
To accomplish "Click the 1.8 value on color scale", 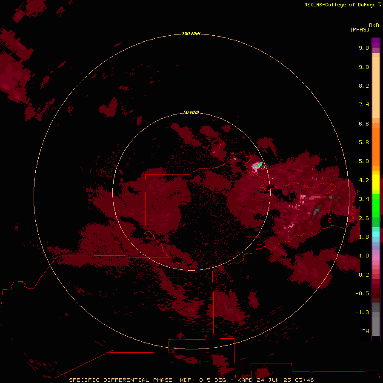I will 364,237.
